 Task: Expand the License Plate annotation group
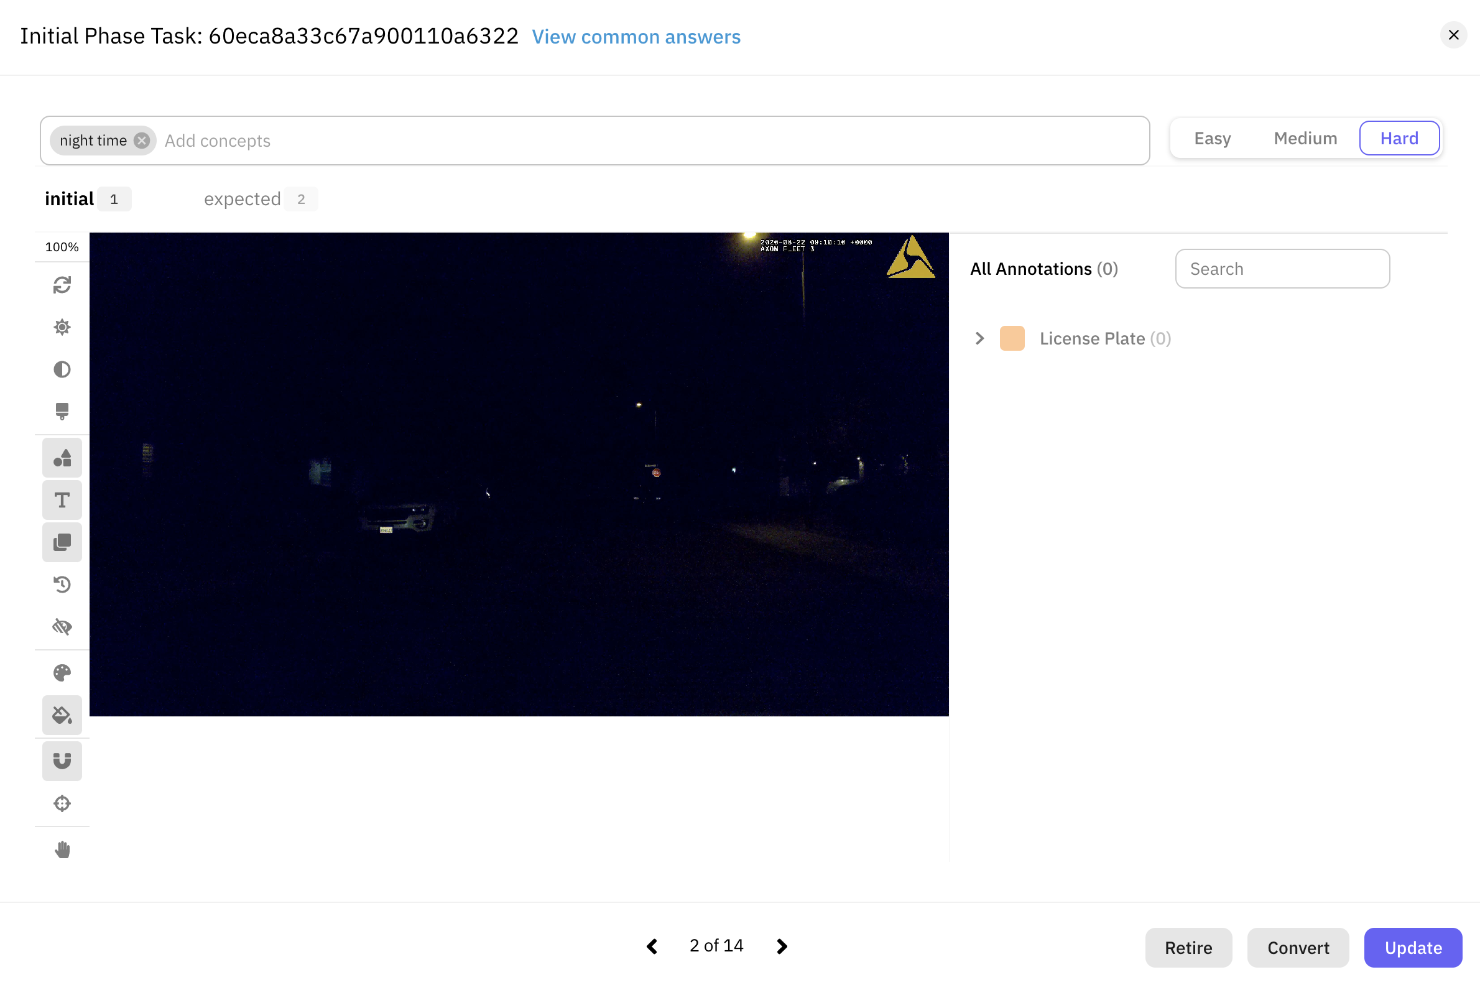pos(979,338)
